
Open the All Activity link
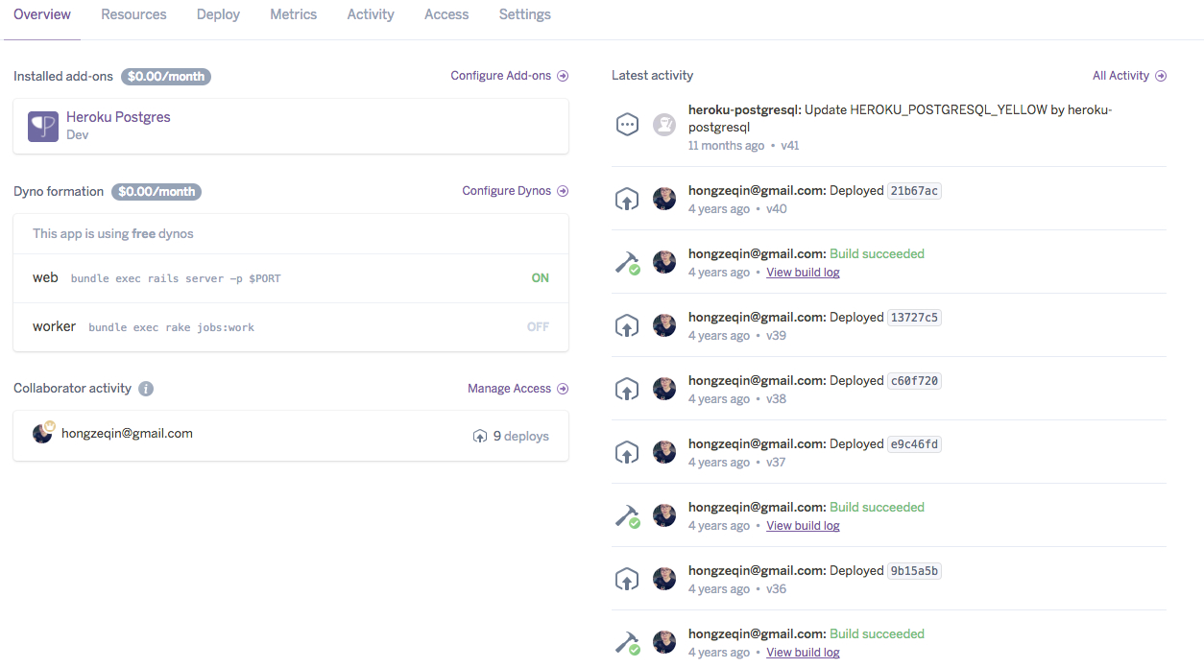tap(1130, 76)
